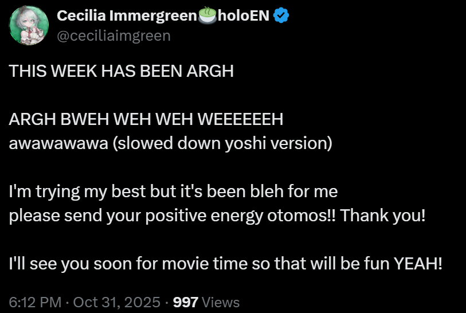Open Cecilia Immergreen's profile avatar

29,26
